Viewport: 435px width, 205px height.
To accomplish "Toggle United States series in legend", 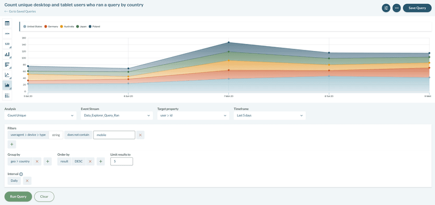I will [33, 27].
